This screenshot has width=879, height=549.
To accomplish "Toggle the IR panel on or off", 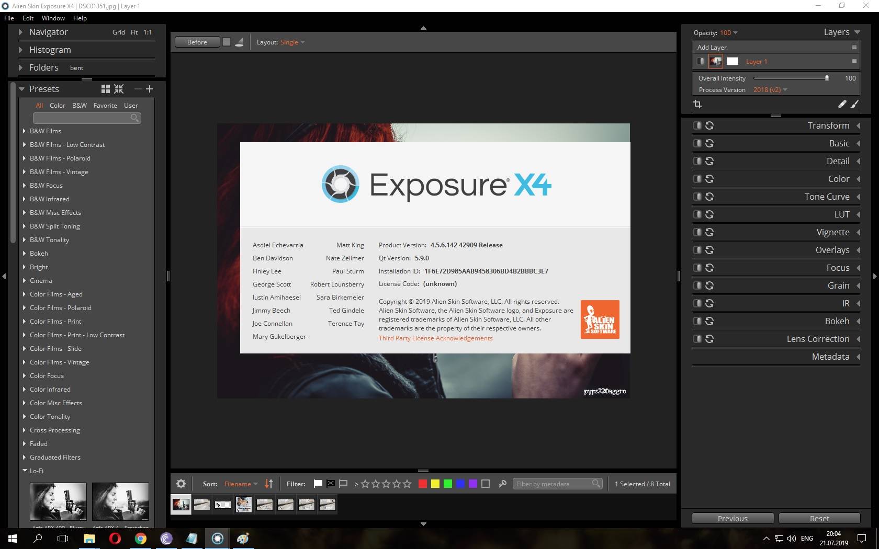I will click(697, 303).
